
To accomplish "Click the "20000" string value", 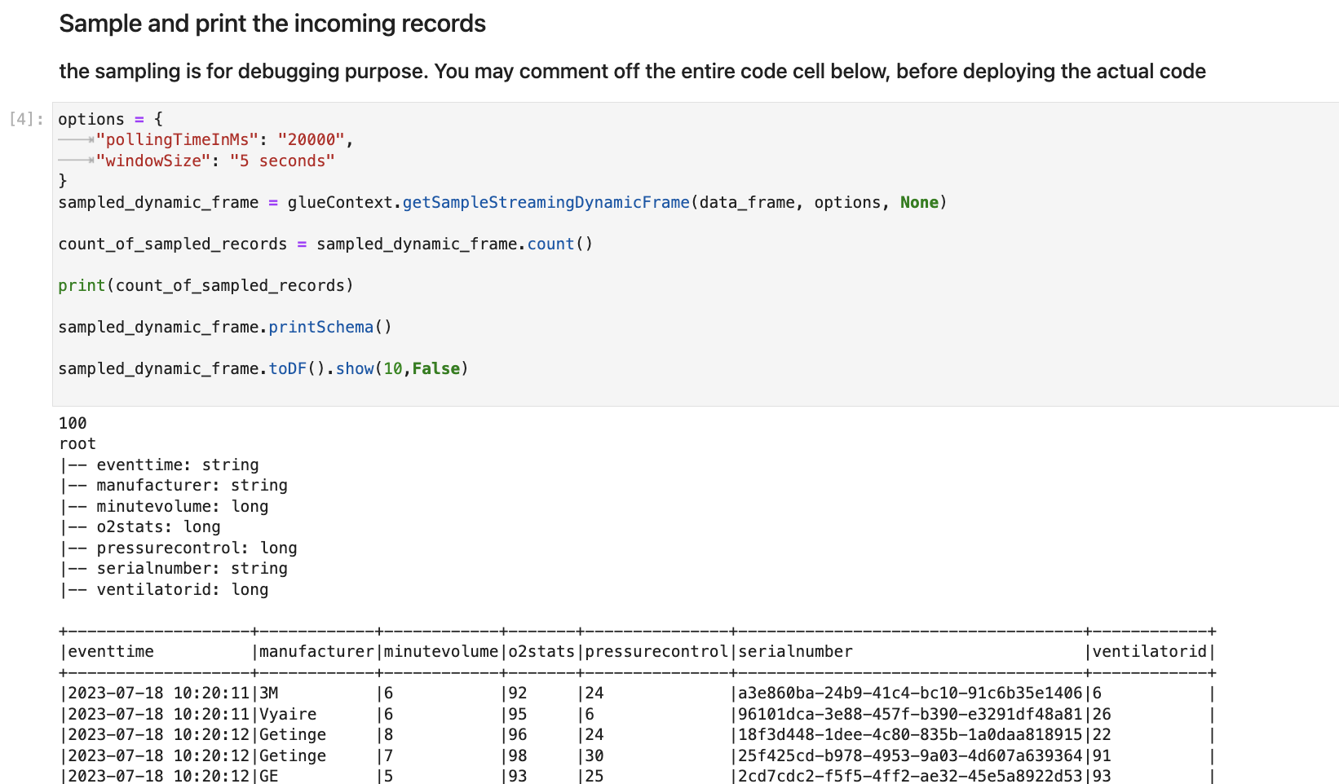I will pyautogui.click(x=311, y=140).
